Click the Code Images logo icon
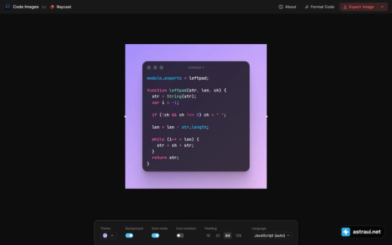Image resolution: width=392 pixels, height=245 pixels. pyautogui.click(x=8, y=7)
